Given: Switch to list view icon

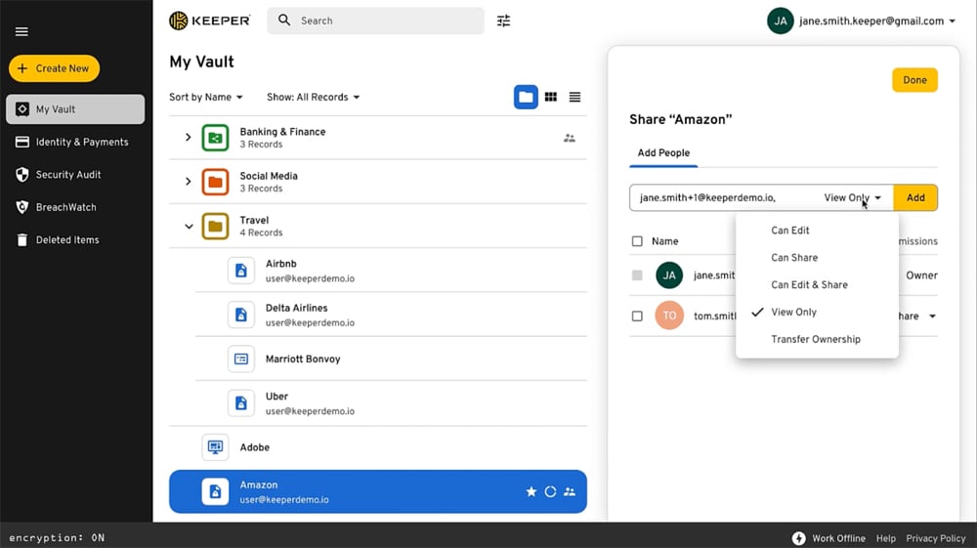Looking at the screenshot, I should pyautogui.click(x=574, y=97).
